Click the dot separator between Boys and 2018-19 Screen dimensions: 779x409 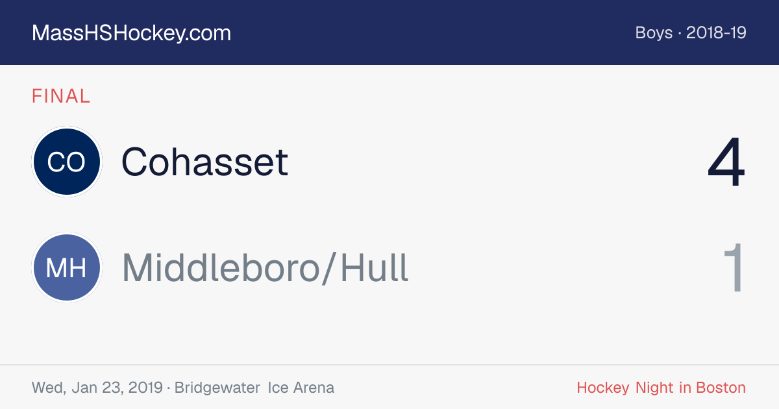[x=679, y=33]
